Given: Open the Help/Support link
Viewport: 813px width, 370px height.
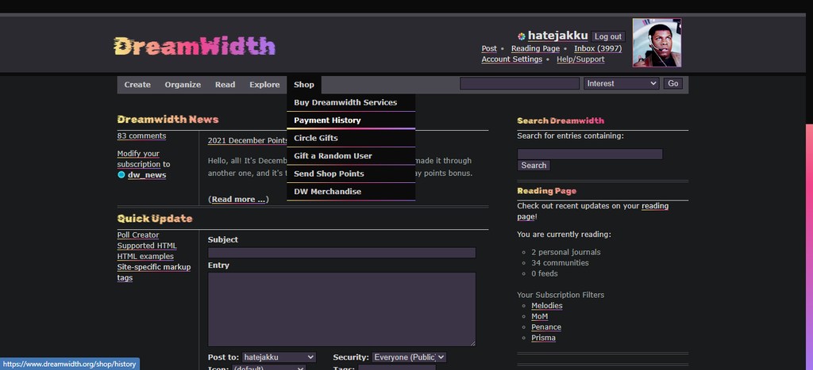Looking at the screenshot, I should coord(580,59).
